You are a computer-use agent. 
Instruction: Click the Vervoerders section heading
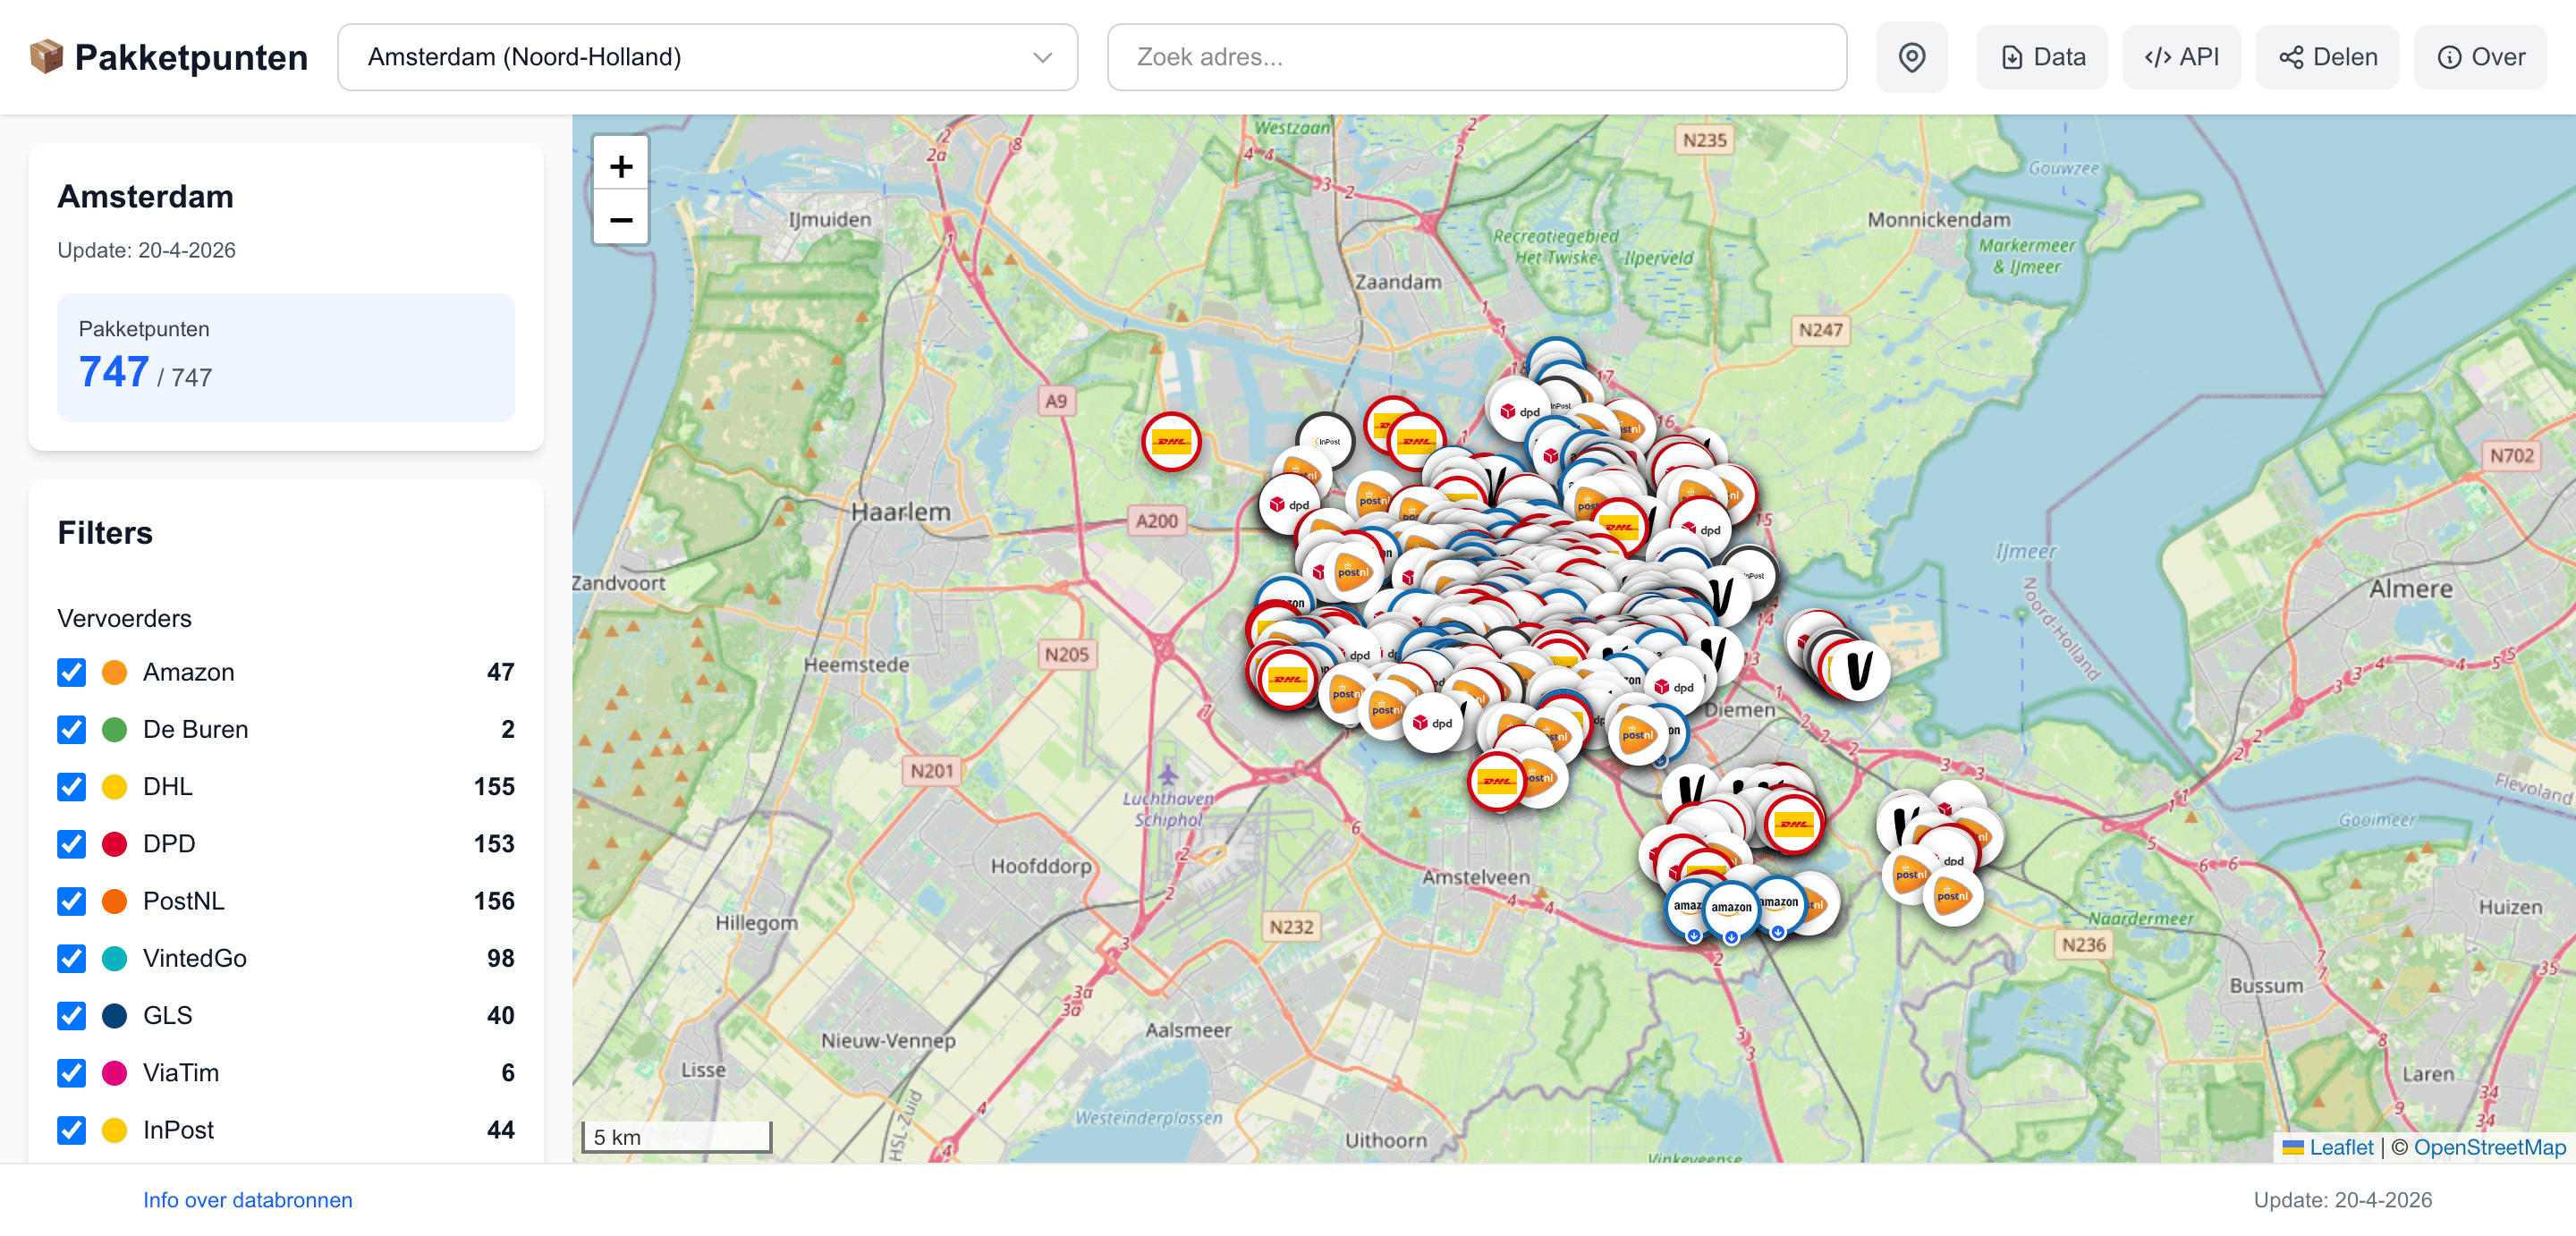[124, 618]
